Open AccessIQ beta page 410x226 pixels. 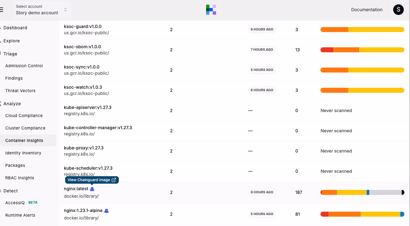tap(15, 203)
